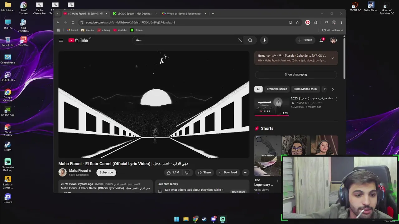The width and height of the screenshot is (399, 224).
Task: Open the apps grid in bookmarks bar
Action: pyautogui.click(x=59, y=30)
